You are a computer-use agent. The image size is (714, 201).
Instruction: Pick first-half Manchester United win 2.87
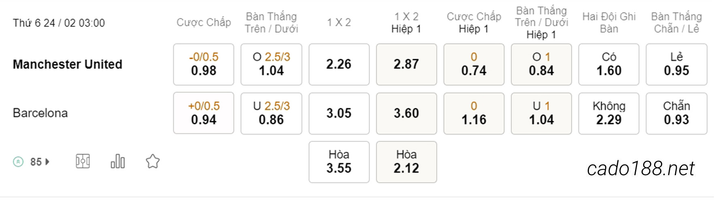pyautogui.click(x=406, y=65)
